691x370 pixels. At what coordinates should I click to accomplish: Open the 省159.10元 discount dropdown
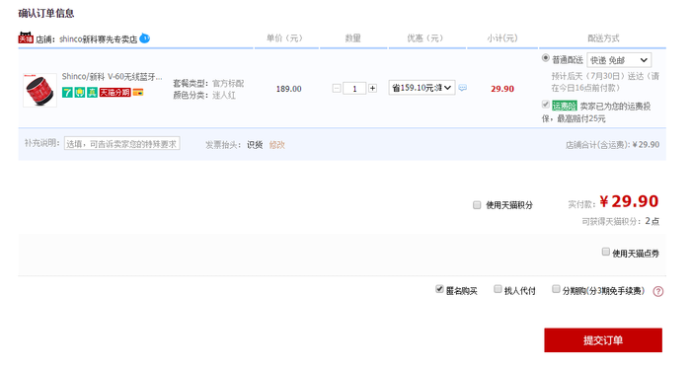[x=422, y=87]
